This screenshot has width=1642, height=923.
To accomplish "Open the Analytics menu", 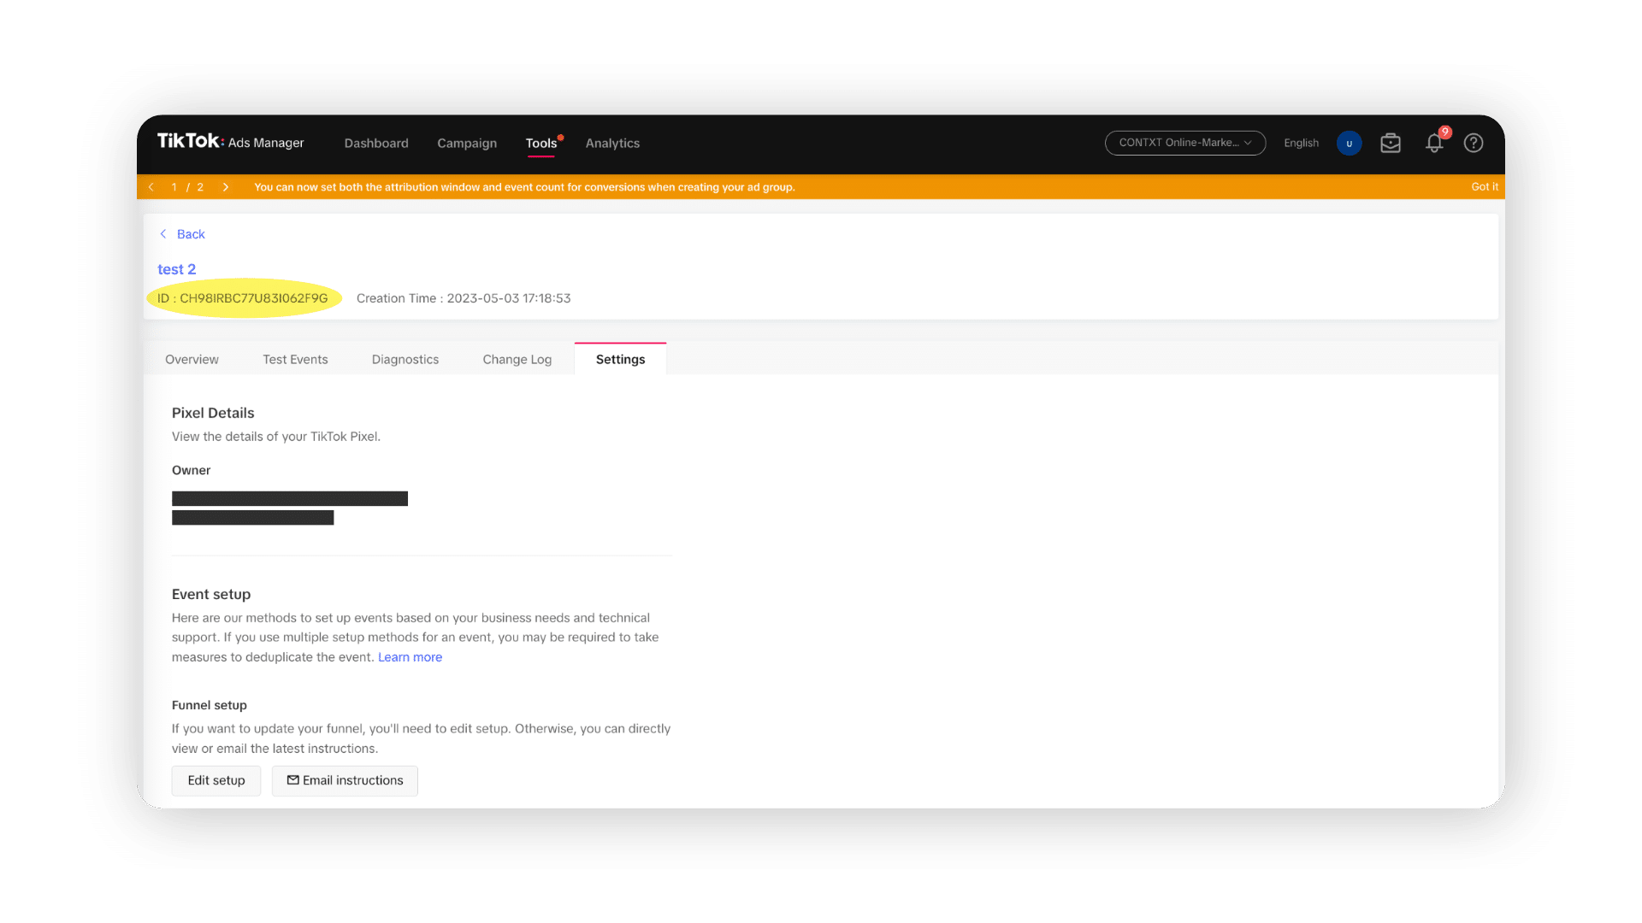I will click(612, 143).
